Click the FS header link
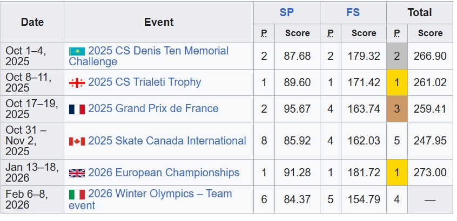The width and height of the screenshot is (457, 221). (x=353, y=12)
